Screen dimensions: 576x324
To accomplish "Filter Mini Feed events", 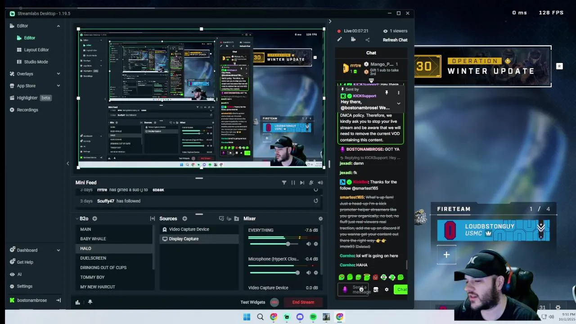I will pyautogui.click(x=284, y=183).
